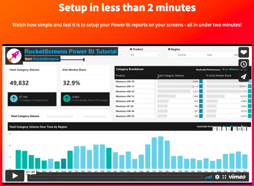
Task: Expand the Product dropdown showing All
Action: click(x=145, y=55)
